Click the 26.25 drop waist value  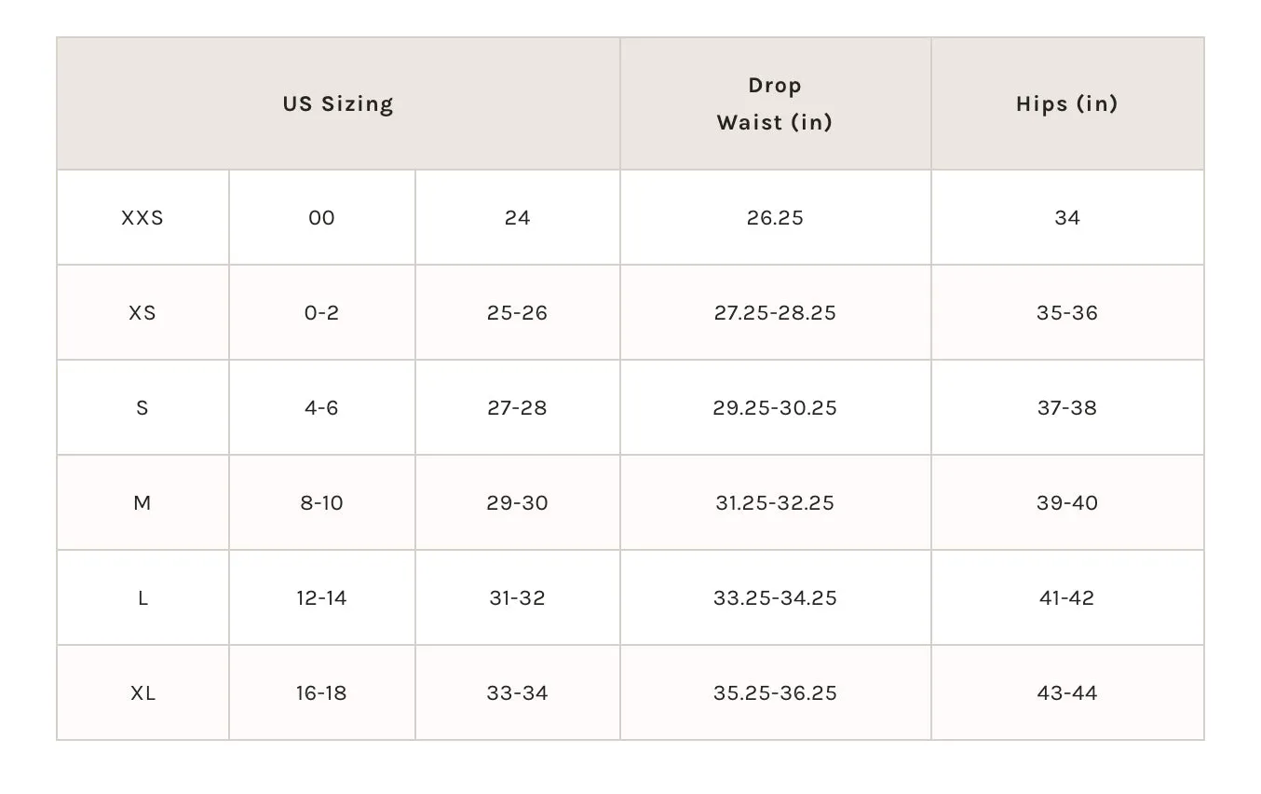click(775, 218)
